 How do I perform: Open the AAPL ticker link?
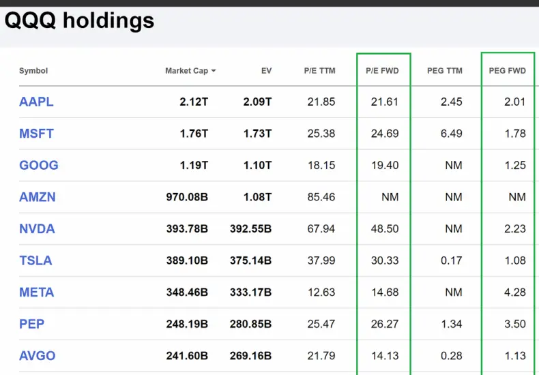(x=36, y=102)
